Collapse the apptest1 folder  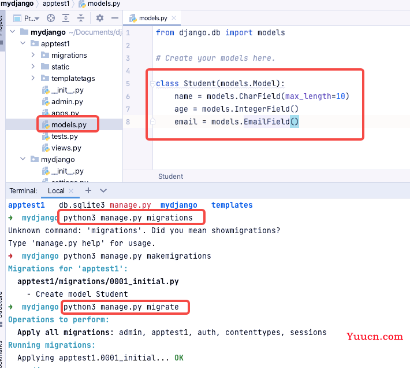tap(23, 43)
